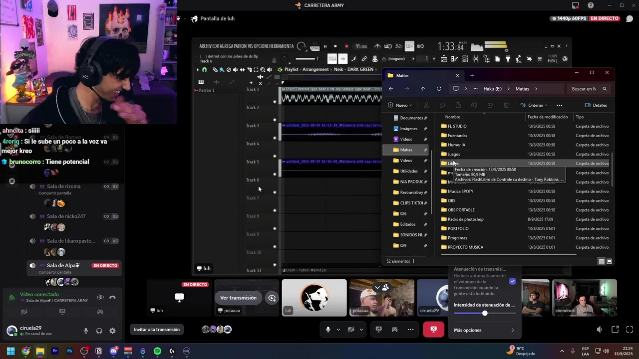Viewport: 639px width, 359px height.
Task: Select the shendook video thumbnail
Action: (x=585, y=298)
